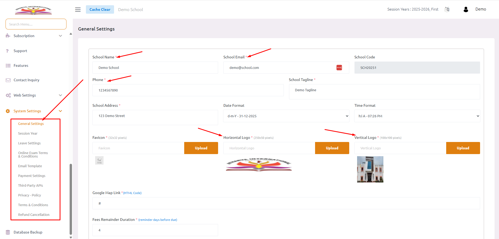499x239 pixels.
Task: Open the language translate icon in the top bar
Action: tap(447, 9)
